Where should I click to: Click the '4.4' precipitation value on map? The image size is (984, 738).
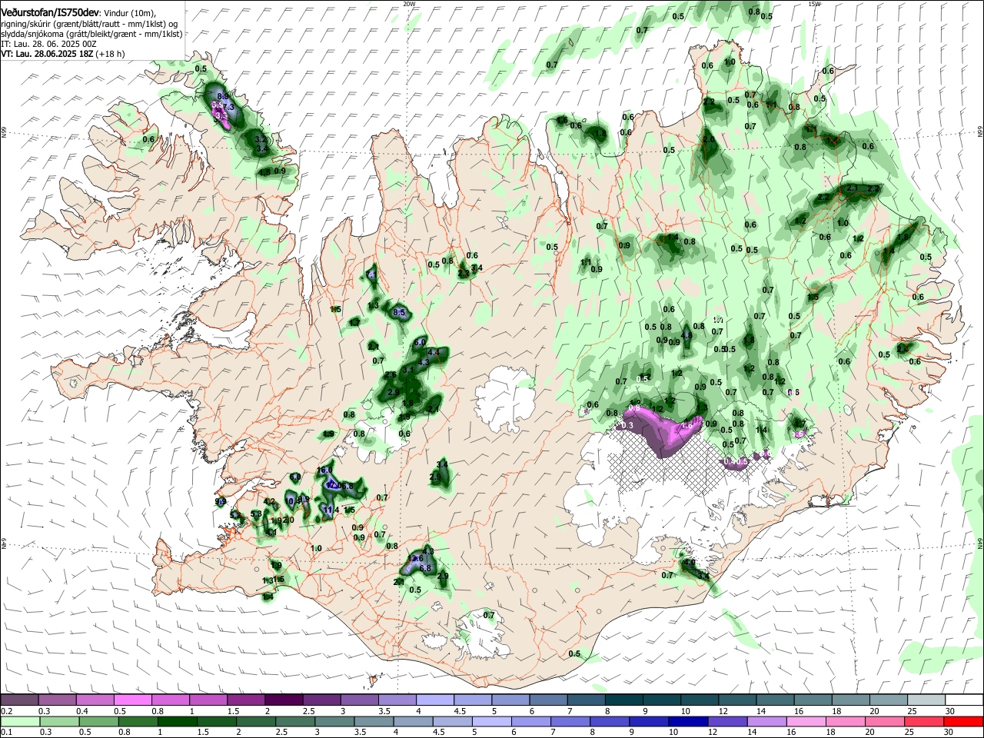point(433,352)
